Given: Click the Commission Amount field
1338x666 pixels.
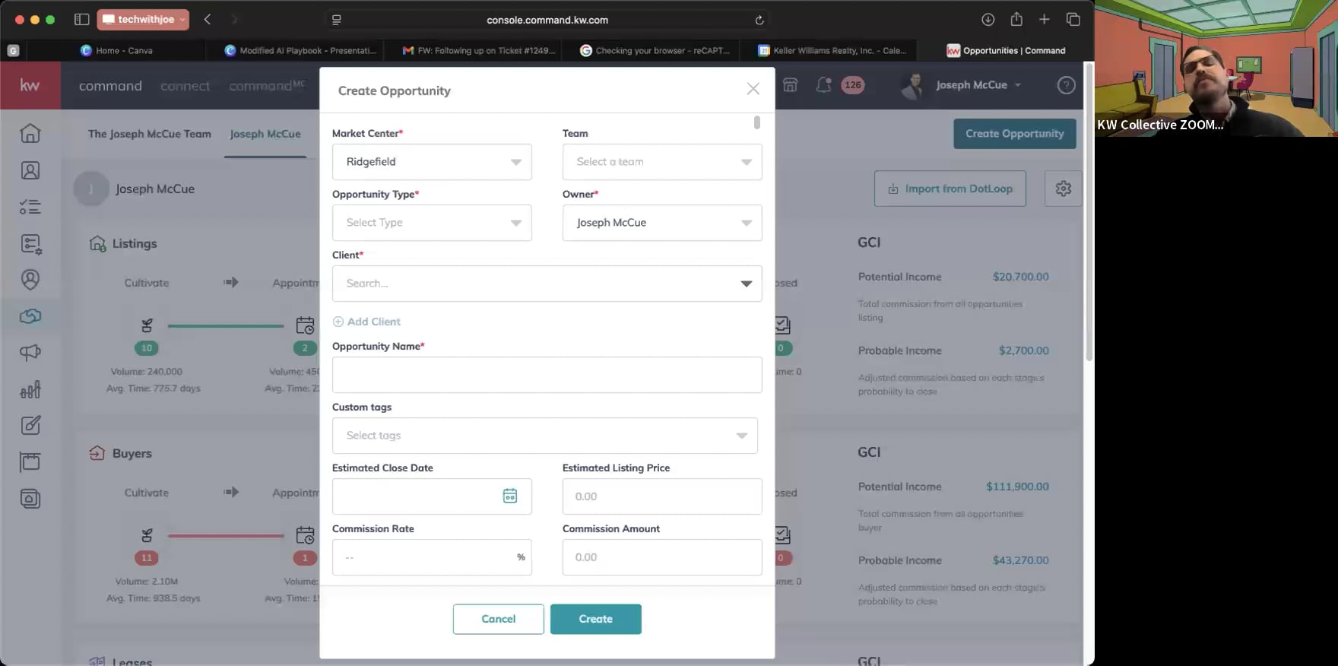Looking at the screenshot, I should click(662, 557).
